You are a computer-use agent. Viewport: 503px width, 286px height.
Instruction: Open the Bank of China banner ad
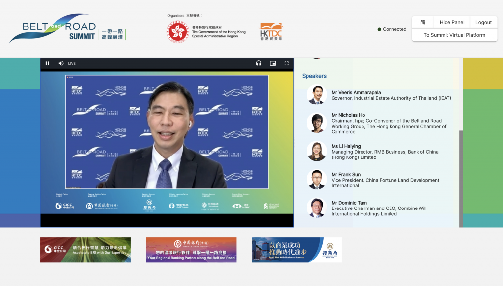191,250
